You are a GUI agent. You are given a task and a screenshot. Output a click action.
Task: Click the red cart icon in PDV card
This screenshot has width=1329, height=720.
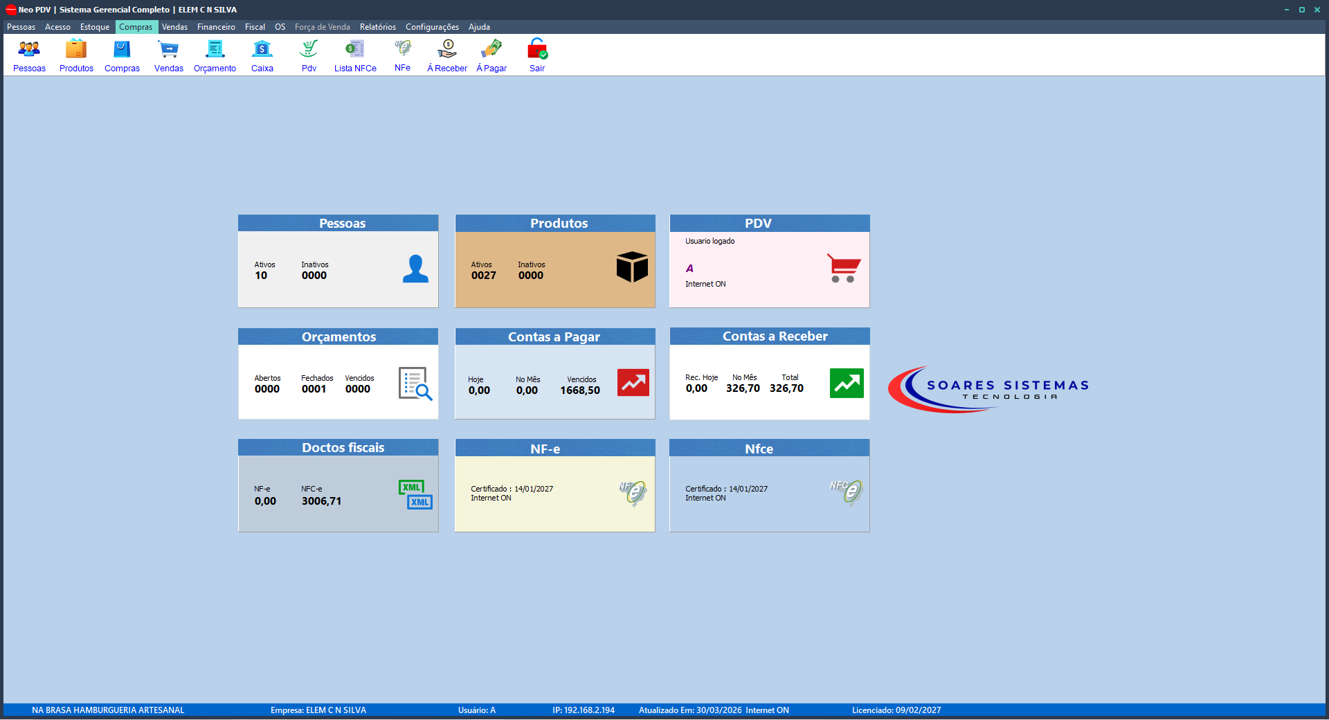click(x=844, y=268)
